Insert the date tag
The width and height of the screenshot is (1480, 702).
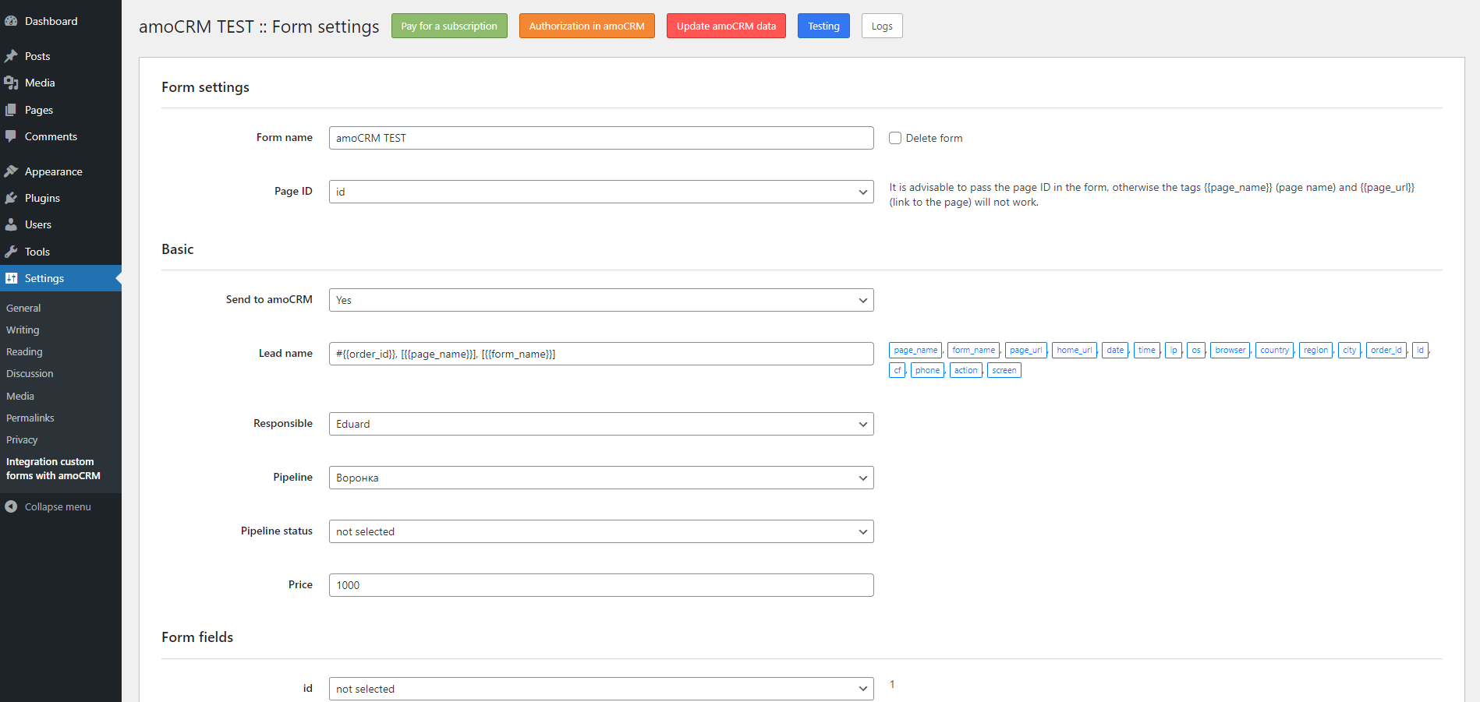1115,350
